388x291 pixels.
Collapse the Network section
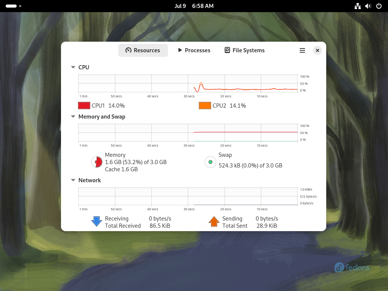tap(73, 180)
